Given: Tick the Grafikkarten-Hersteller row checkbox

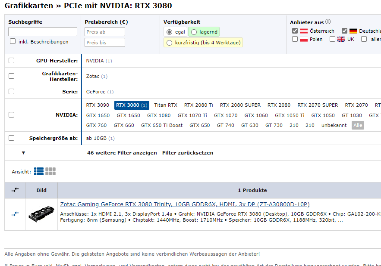Looking at the screenshot, I should (x=11, y=76).
